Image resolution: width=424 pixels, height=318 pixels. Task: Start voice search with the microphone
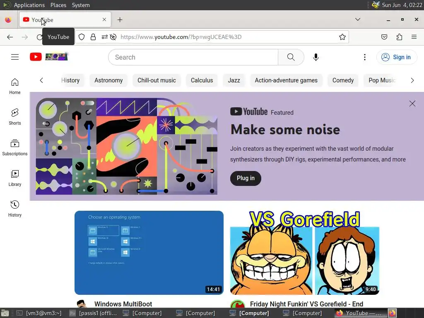(x=316, y=57)
